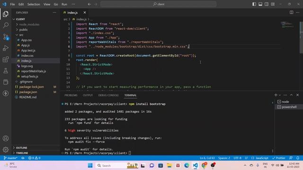303x170 pixels.
Task: Select the powershell terminal instance
Action: point(289,107)
